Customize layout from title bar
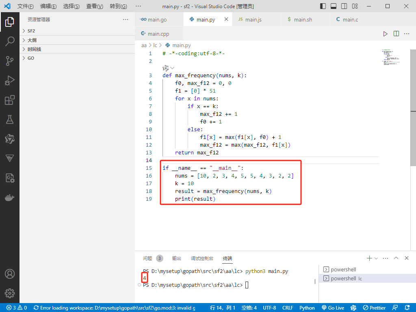Image resolution: width=416 pixels, height=312 pixels. pyautogui.click(x=355, y=6)
